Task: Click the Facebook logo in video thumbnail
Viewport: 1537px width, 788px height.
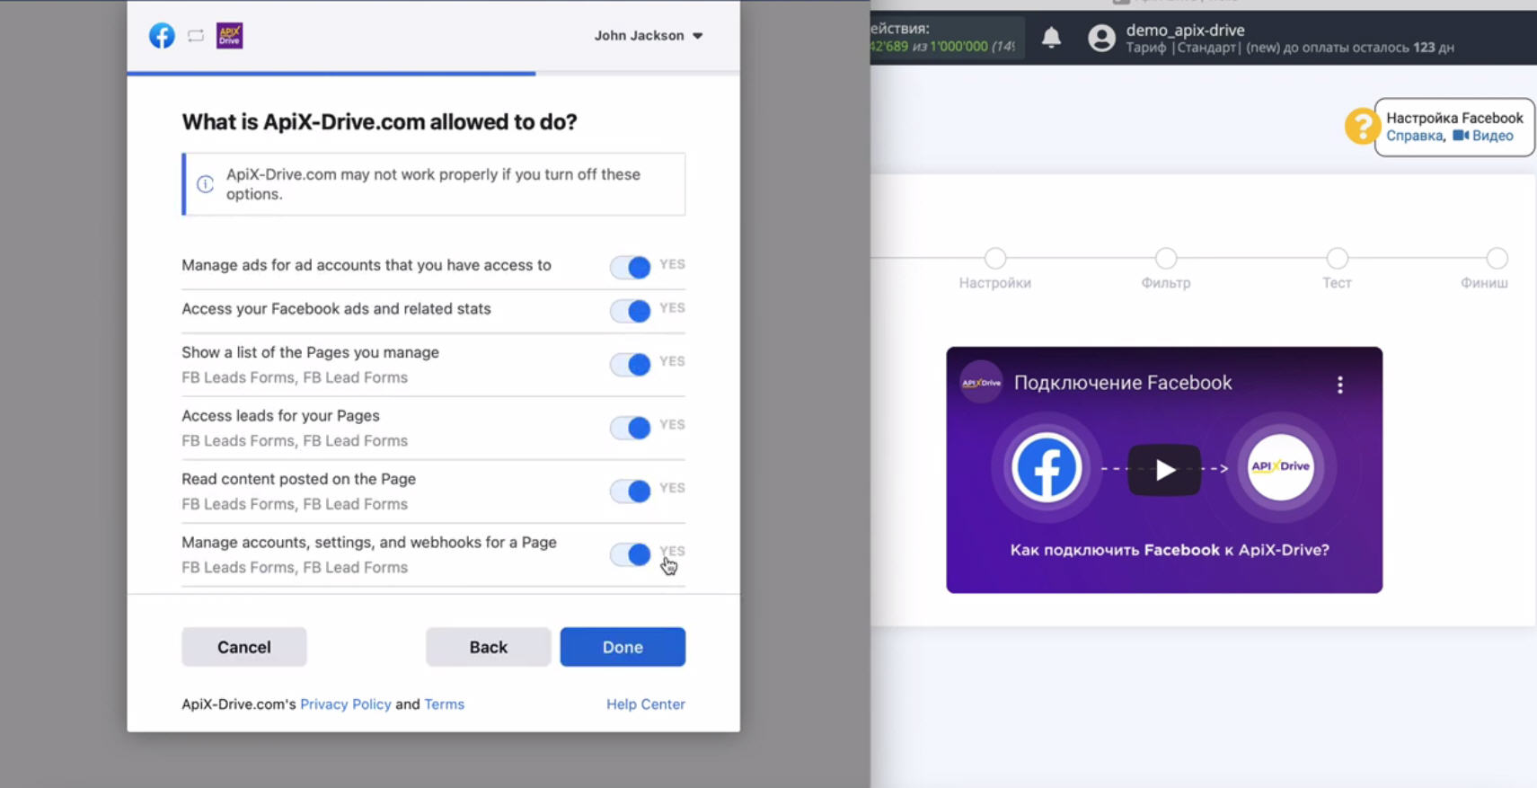Action: [1047, 467]
